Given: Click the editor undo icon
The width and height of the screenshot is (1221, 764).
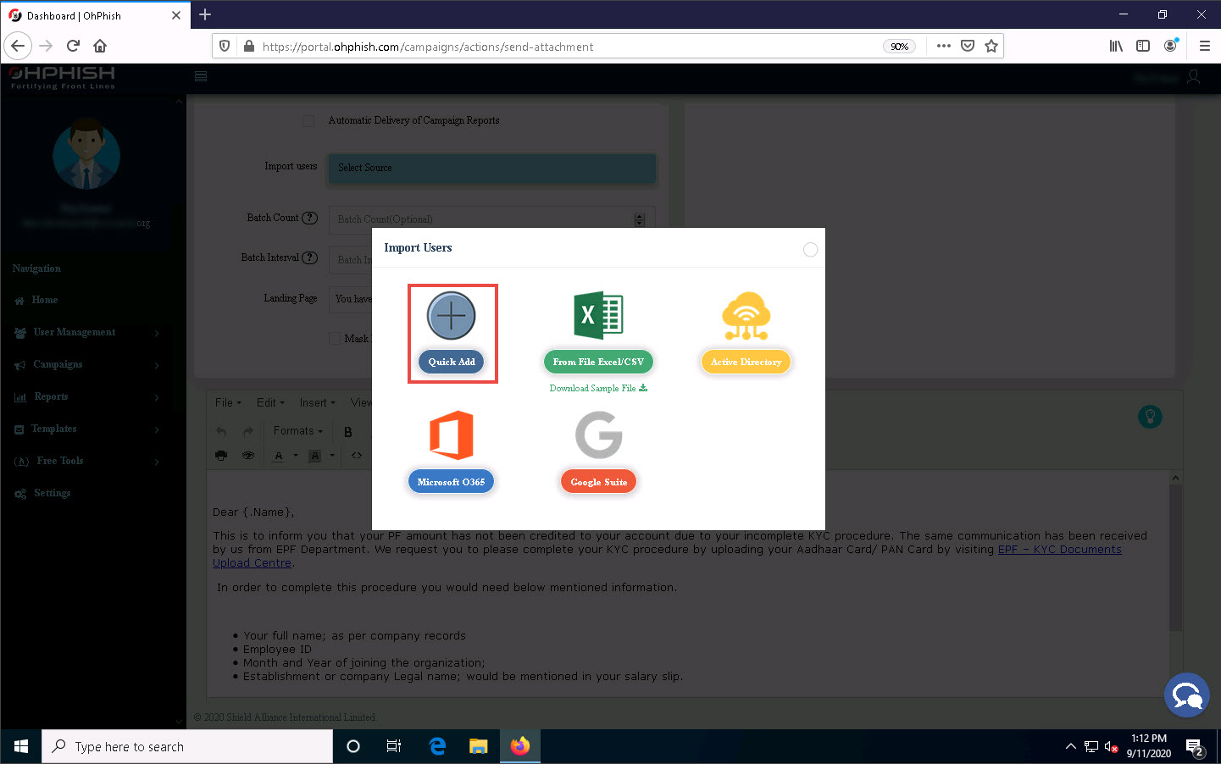Looking at the screenshot, I should tap(221, 431).
